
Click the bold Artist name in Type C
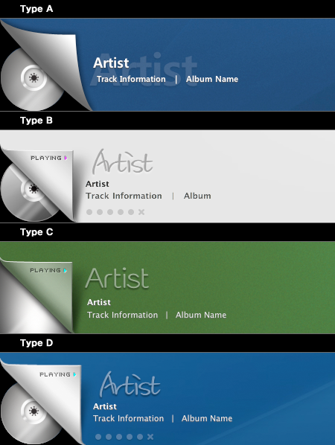pos(99,302)
